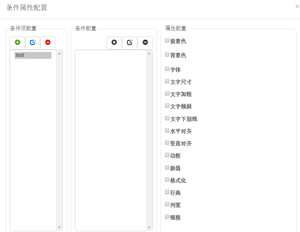Enable the 链接 checkbox

(x=167, y=217)
